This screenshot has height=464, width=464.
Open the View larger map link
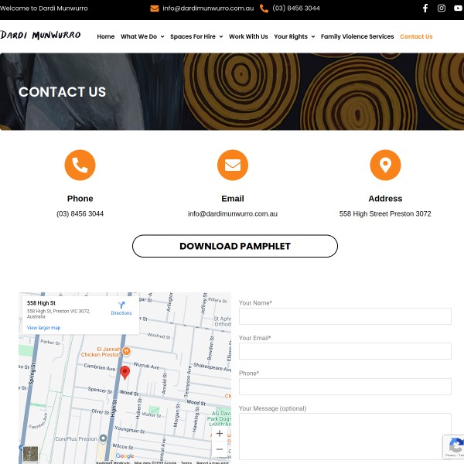[x=43, y=328]
